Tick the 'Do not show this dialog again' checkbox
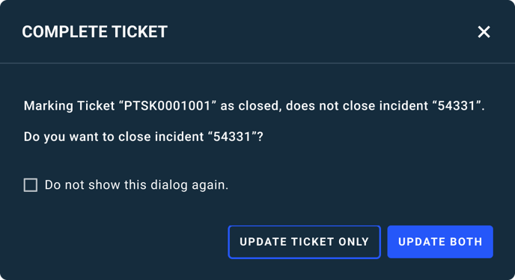This screenshot has height=280, width=515. [x=31, y=185]
